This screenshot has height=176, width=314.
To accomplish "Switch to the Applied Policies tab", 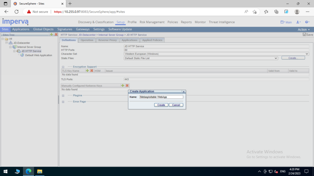I will click(x=152, y=40).
